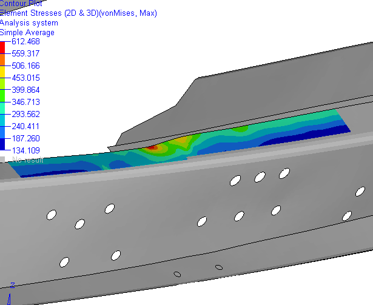This screenshot has height=305, width=373.
Task: Pick the orange band in the legend
Action: click(x=2, y=59)
